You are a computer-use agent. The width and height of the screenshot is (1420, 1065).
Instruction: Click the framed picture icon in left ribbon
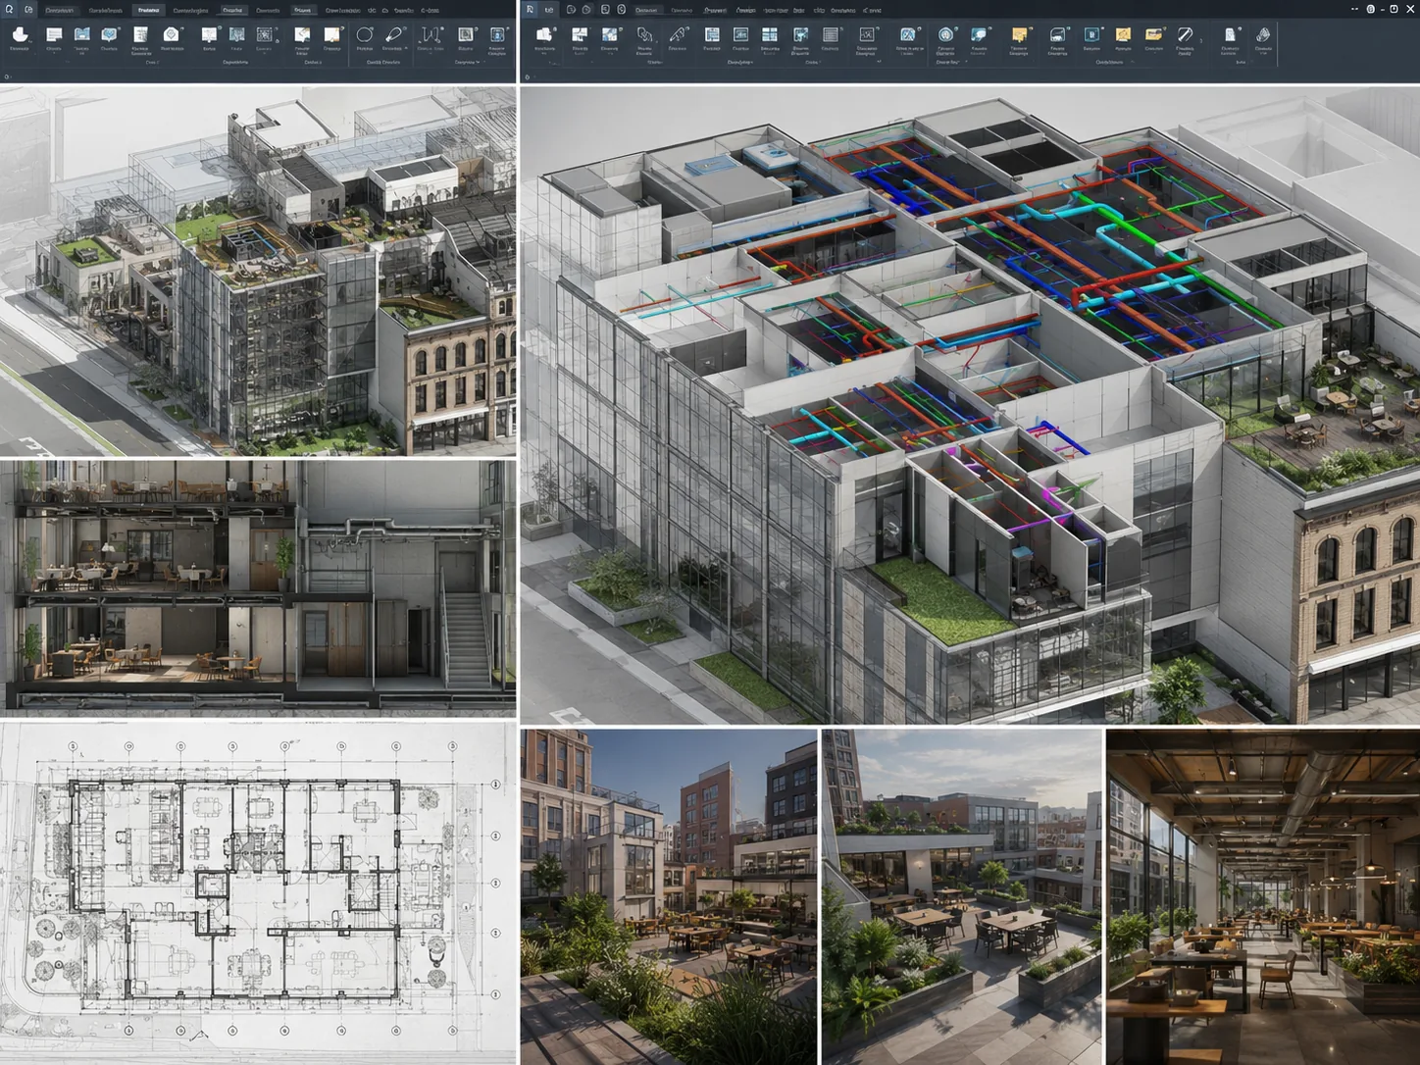466,34
